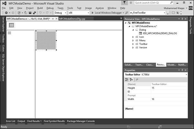Click the New Project toolbar icon
194x129 pixels.
19,13
